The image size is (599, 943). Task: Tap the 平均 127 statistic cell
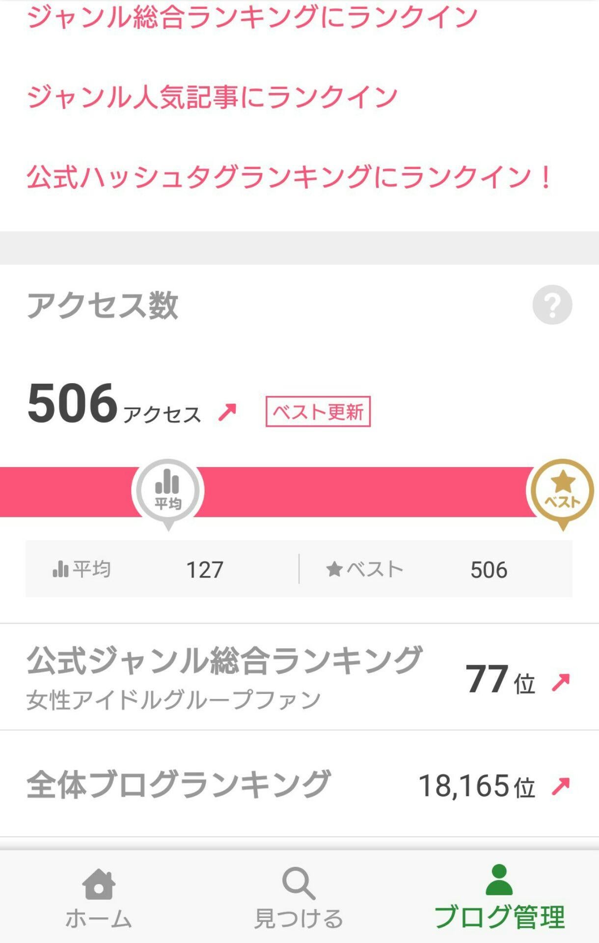(162, 569)
